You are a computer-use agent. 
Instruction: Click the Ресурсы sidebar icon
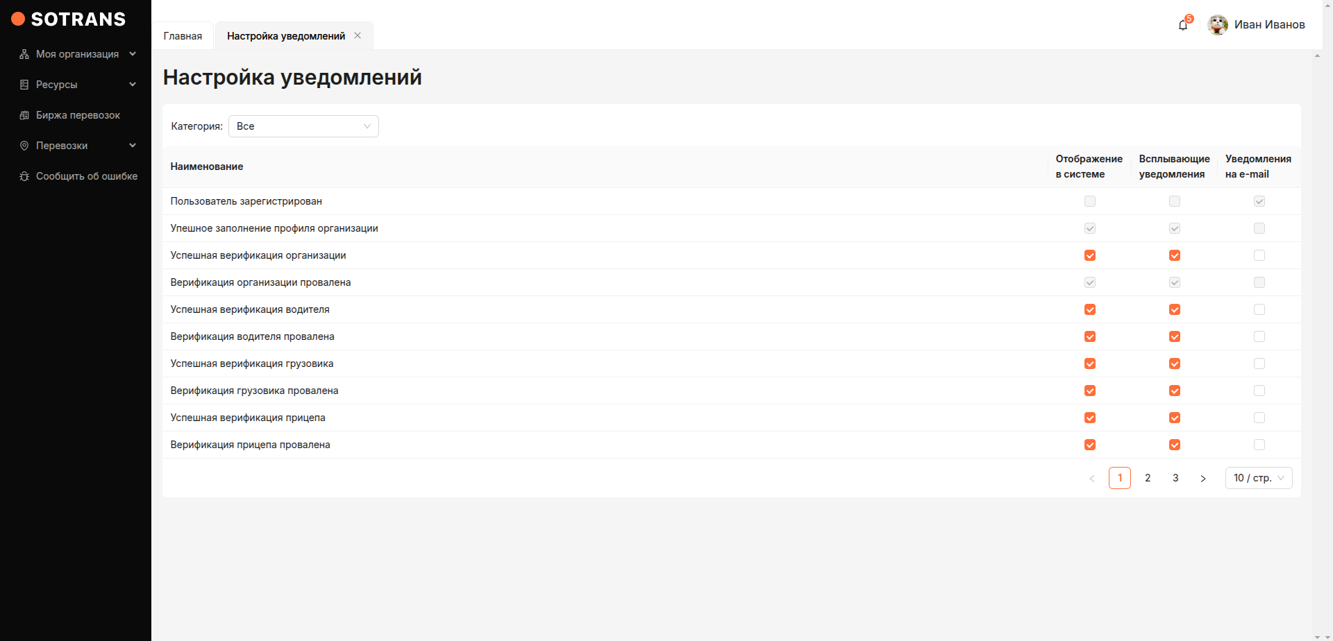point(24,85)
